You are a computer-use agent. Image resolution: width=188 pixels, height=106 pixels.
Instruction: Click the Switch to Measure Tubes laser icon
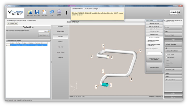[x=175, y=12]
